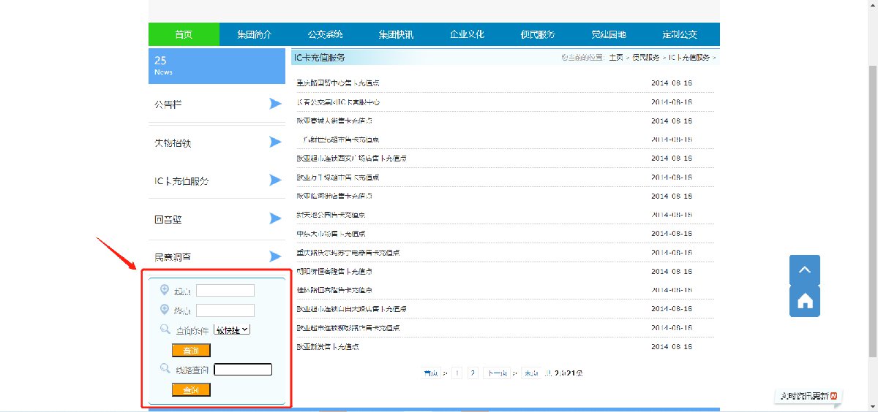Open the 首页 navigation tab
Image resolution: width=878 pixels, height=412 pixels.
pos(184,34)
